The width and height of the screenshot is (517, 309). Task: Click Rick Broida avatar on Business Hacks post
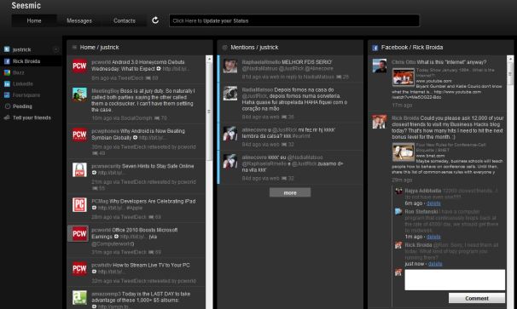coord(380,122)
